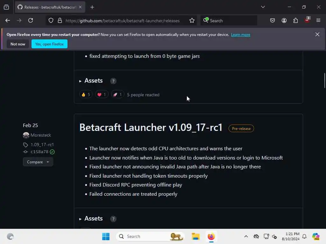
Task: Open the Copilot preview taskbar icon
Action: point(316,236)
